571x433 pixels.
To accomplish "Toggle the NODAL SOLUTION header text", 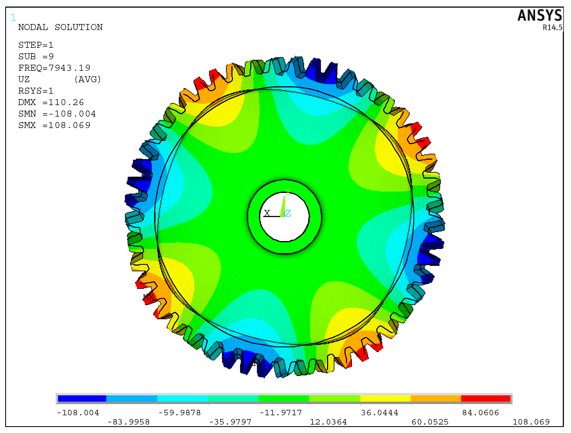I will [x=60, y=27].
